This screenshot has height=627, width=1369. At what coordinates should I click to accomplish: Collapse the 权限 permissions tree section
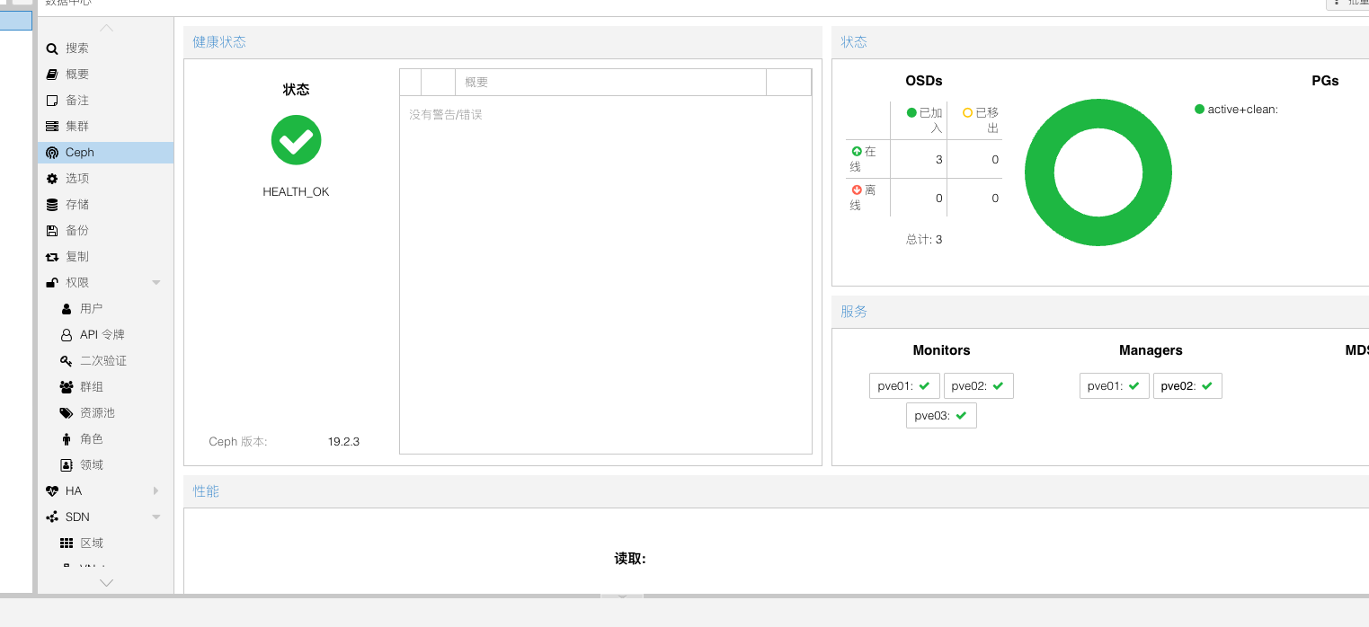click(x=156, y=283)
